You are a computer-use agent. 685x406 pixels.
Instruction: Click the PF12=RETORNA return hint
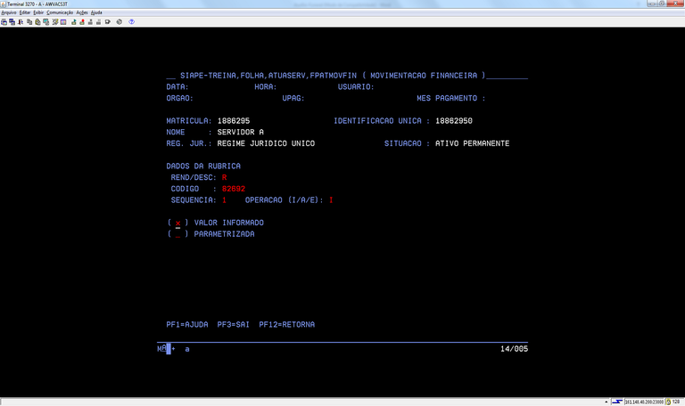tap(286, 324)
